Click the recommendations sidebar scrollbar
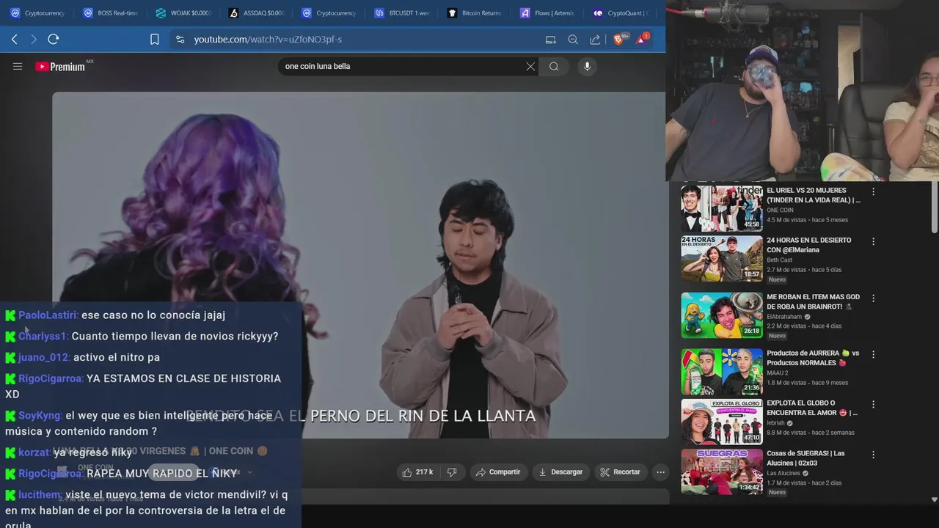The height and width of the screenshot is (528, 939). 934,208
